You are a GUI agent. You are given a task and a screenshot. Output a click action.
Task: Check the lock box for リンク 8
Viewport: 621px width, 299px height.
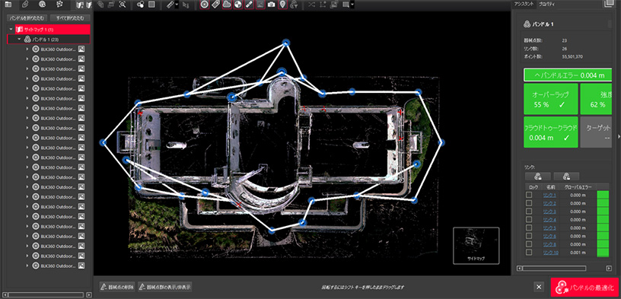(x=528, y=244)
